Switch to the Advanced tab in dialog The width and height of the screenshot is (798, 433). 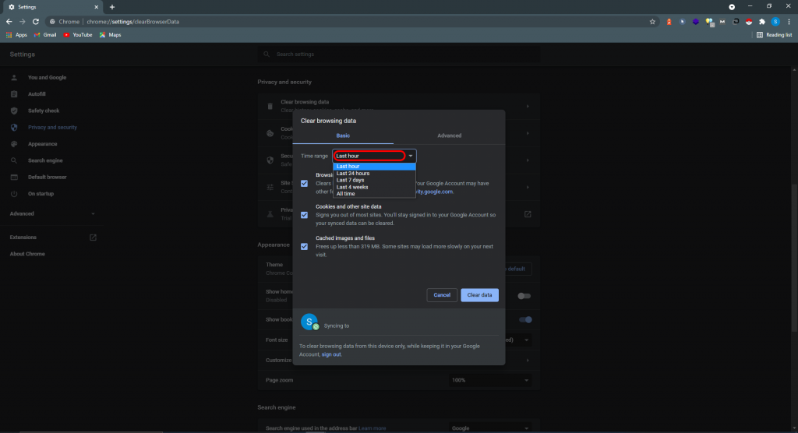[x=450, y=136]
